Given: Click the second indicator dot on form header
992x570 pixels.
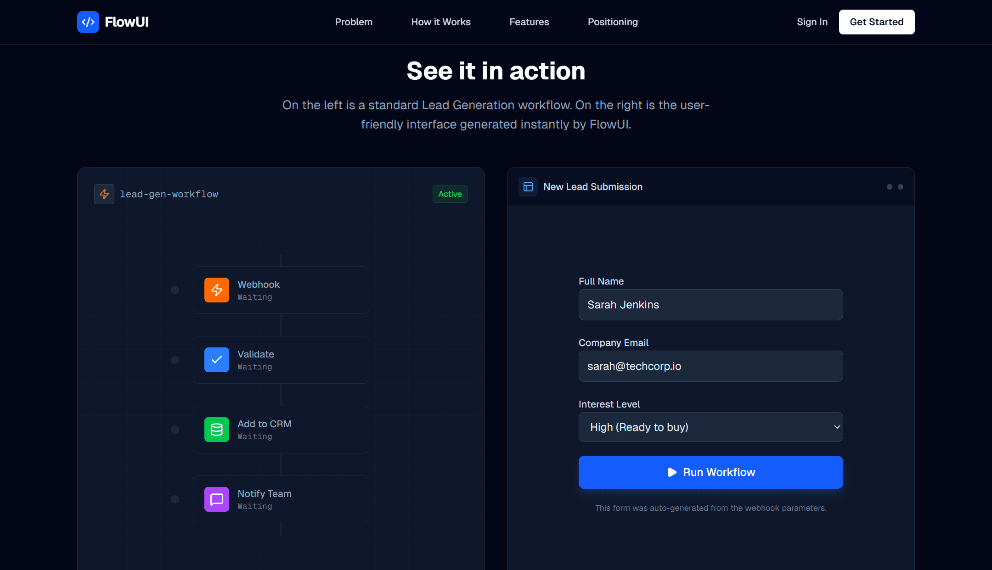Looking at the screenshot, I should (x=900, y=187).
